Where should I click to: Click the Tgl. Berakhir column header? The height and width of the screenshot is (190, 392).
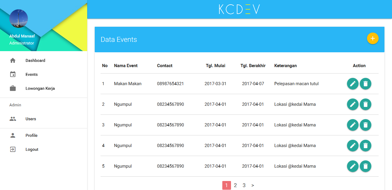[x=253, y=66]
